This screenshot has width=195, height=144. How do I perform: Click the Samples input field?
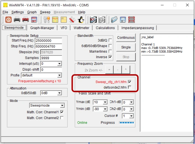(51, 58)
